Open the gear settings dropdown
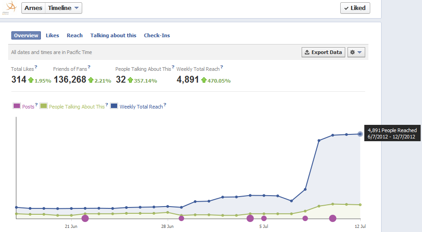Image resolution: width=422 pixels, height=232 pixels. 356,52
